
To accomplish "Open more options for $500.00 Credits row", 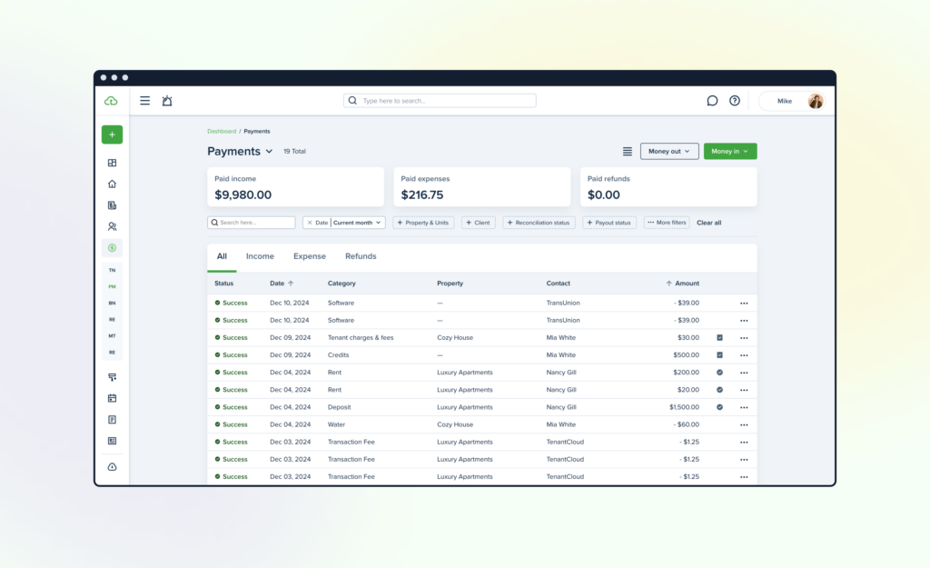I will pos(744,355).
